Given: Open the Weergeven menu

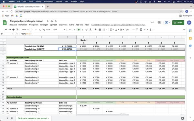Looking at the screenshot, I should click(x=33, y=25).
